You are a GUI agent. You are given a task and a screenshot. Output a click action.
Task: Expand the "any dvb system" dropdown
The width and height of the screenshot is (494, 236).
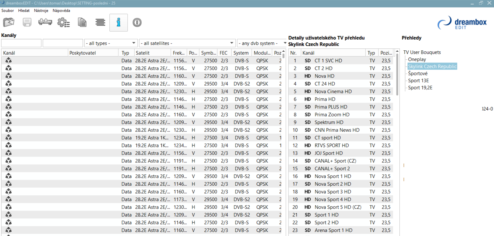[x=262, y=43]
